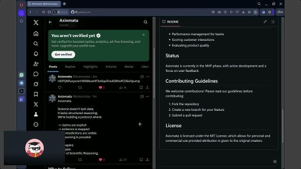Reply to the HDFQN address post
The width and height of the screenshot is (301, 169).
coord(60,88)
